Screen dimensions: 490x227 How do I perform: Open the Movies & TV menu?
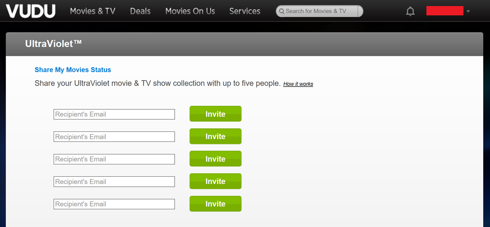point(92,11)
